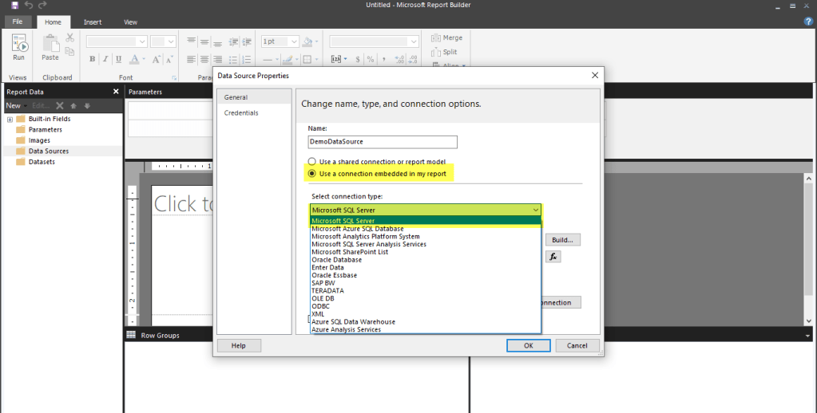Click the currency dollar format icon
The width and height of the screenshot is (817, 413).
[358, 59]
